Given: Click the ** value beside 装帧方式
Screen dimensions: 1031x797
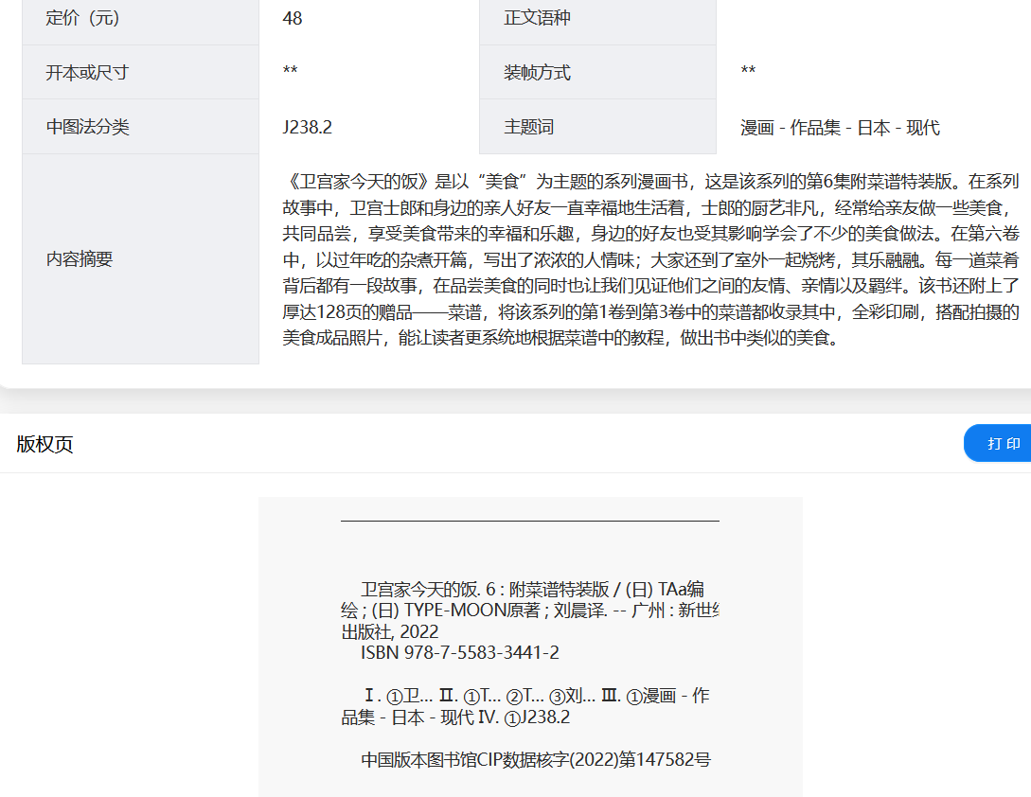Looking at the screenshot, I should [x=748, y=73].
